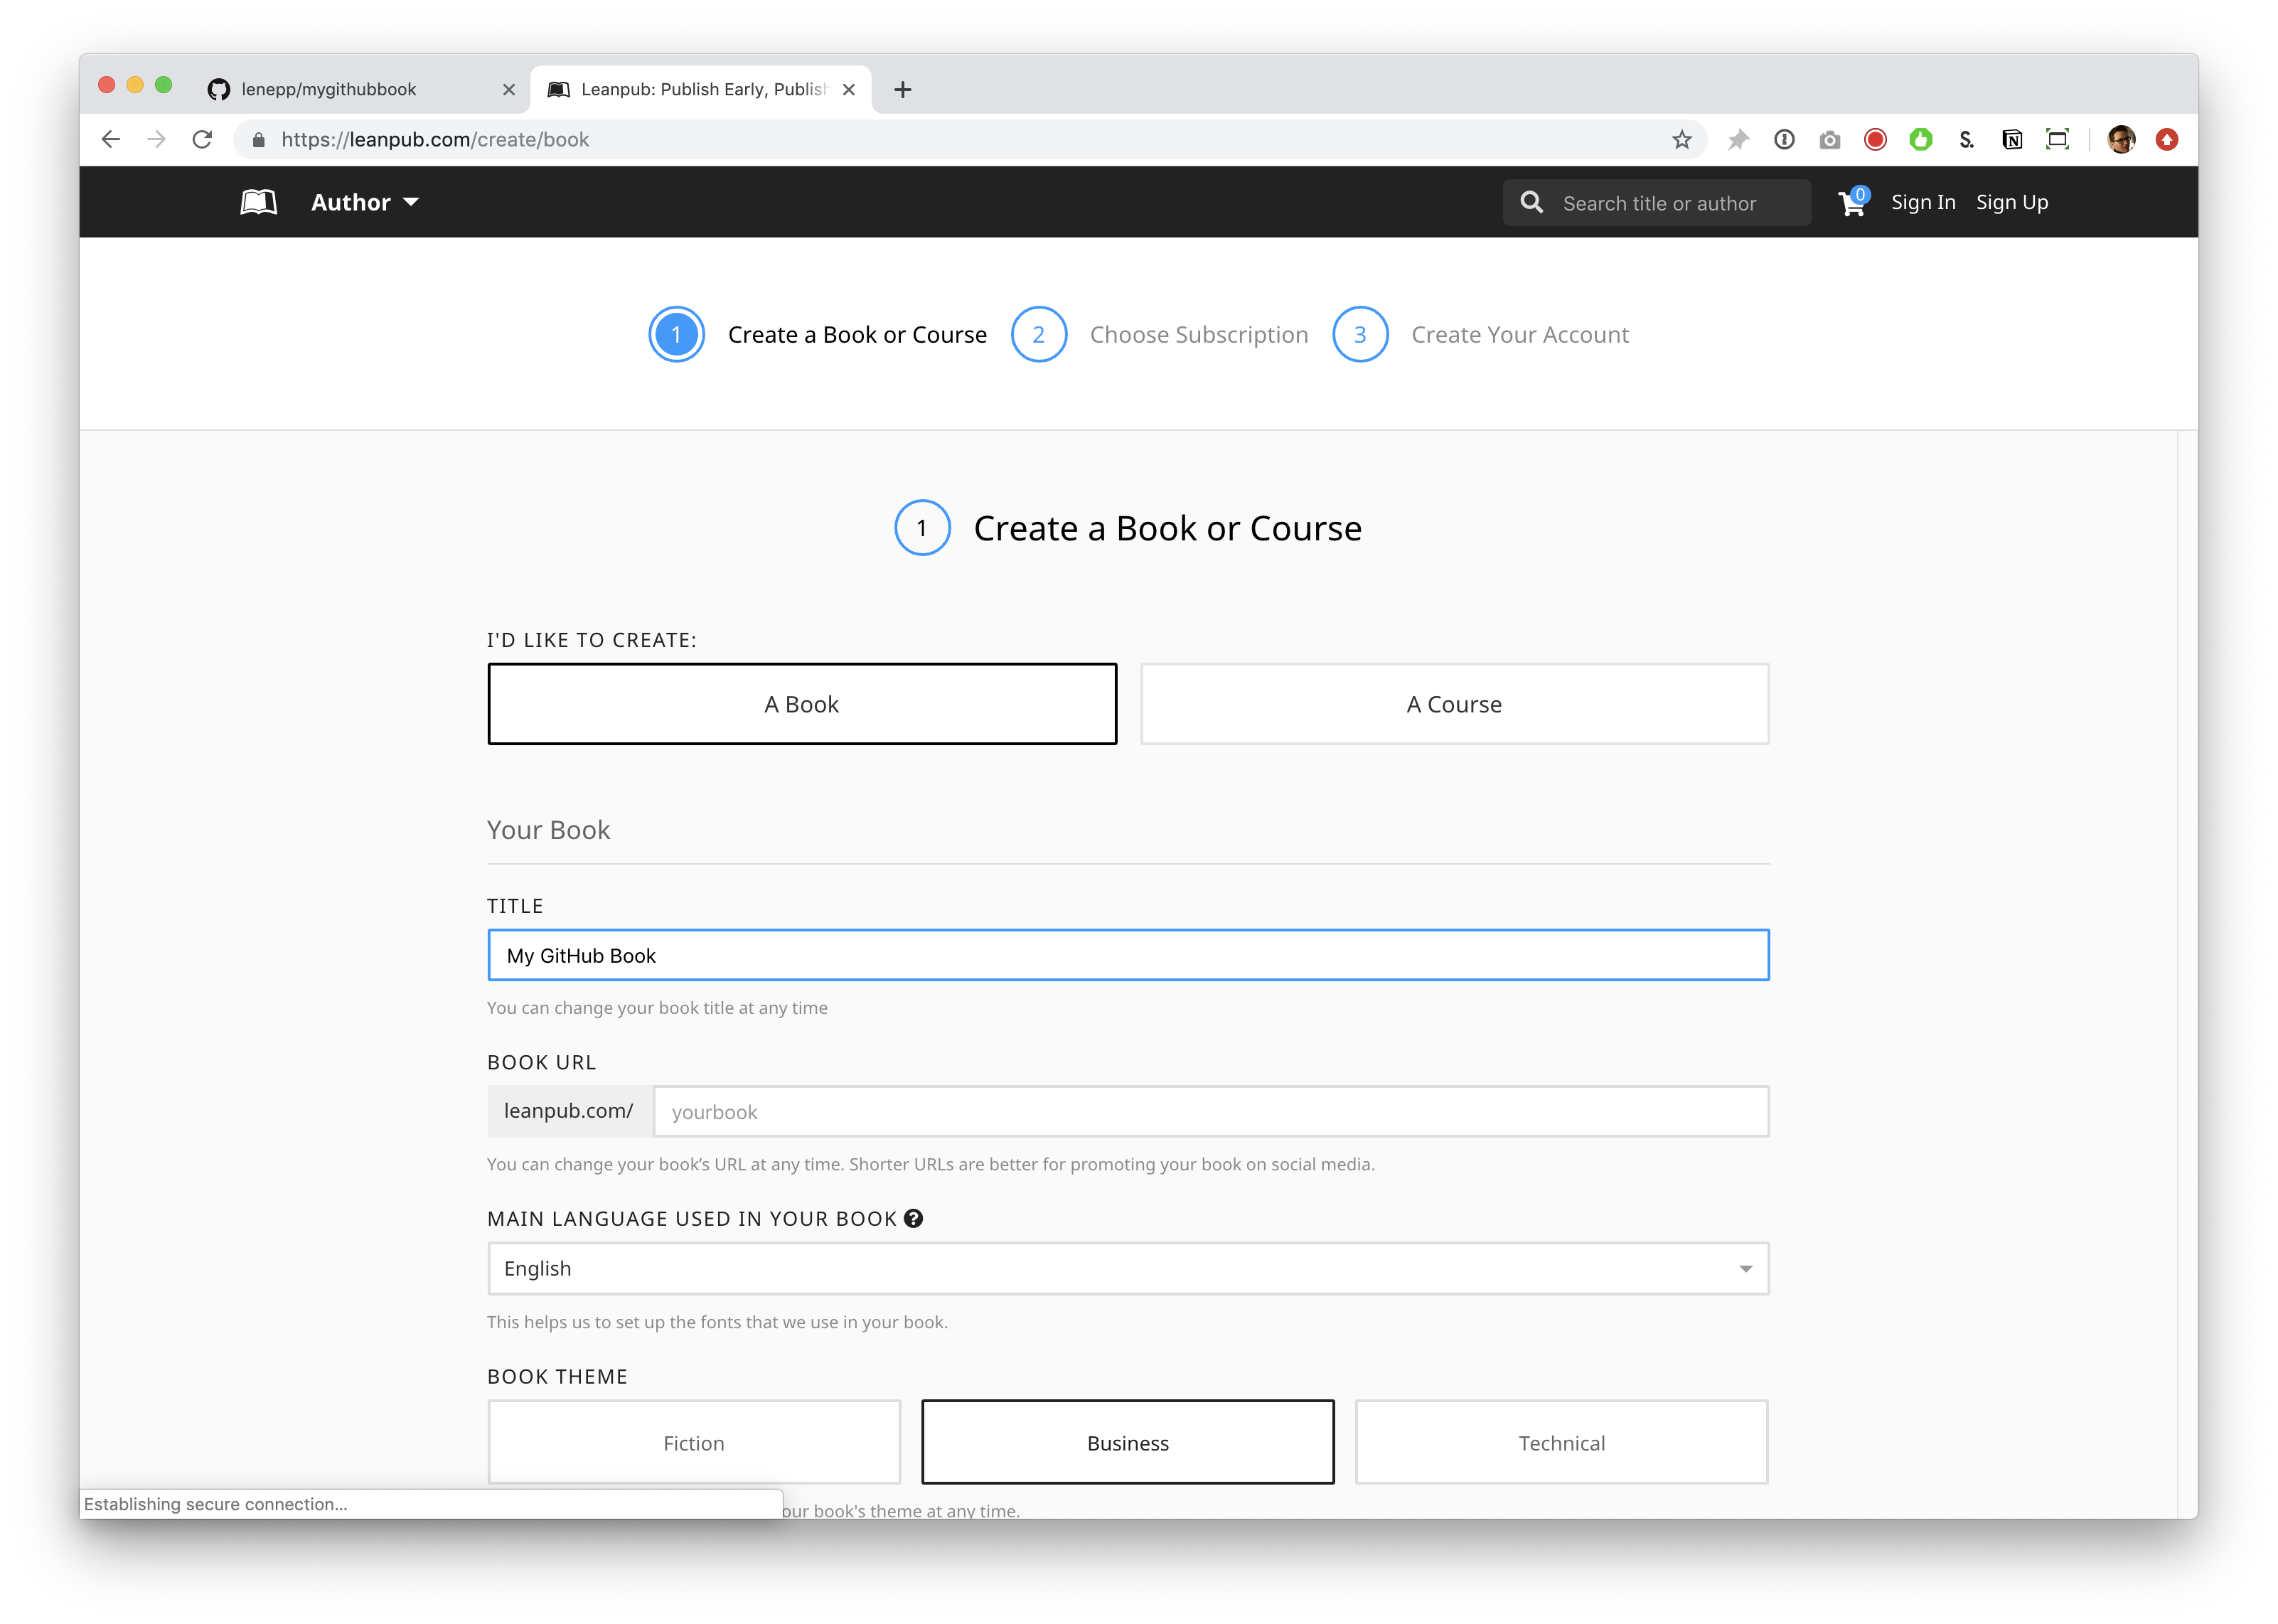The image size is (2278, 1624).
Task: Click the Sign Up link
Action: [2012, 202]
